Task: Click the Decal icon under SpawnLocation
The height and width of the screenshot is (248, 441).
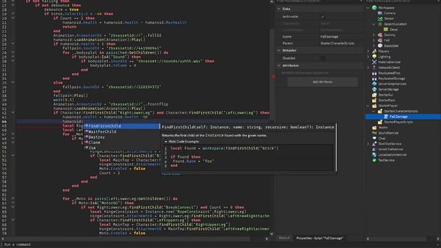Action: click(386, 29)
